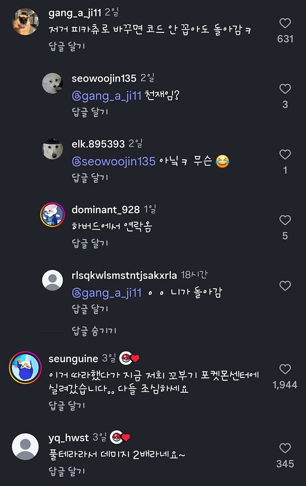Screen dimensions: 306x486
Task: Open the 1,944 like count on seunguine's comment
Action: tap(285, 385)
